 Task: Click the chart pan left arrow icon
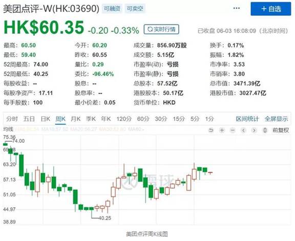tap(243, 130)
